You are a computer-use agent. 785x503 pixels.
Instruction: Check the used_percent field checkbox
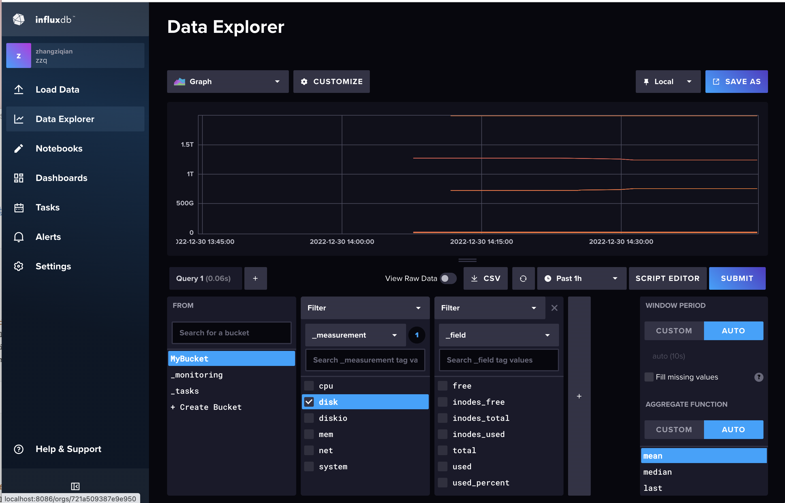(x=442, y=482)
